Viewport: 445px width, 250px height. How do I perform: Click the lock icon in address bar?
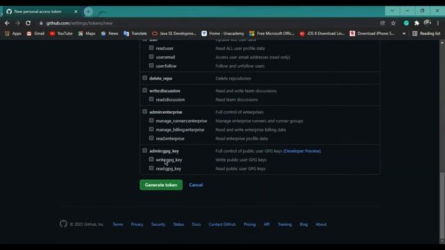coord(41,23)
